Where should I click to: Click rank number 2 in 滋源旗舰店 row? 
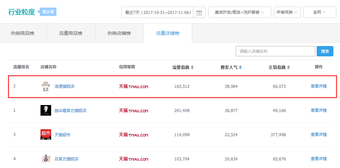tap(15, 86)
